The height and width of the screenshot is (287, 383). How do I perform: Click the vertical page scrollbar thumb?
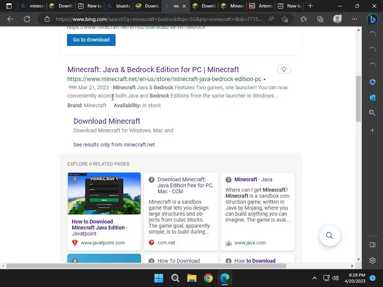(x=358, y=99)
